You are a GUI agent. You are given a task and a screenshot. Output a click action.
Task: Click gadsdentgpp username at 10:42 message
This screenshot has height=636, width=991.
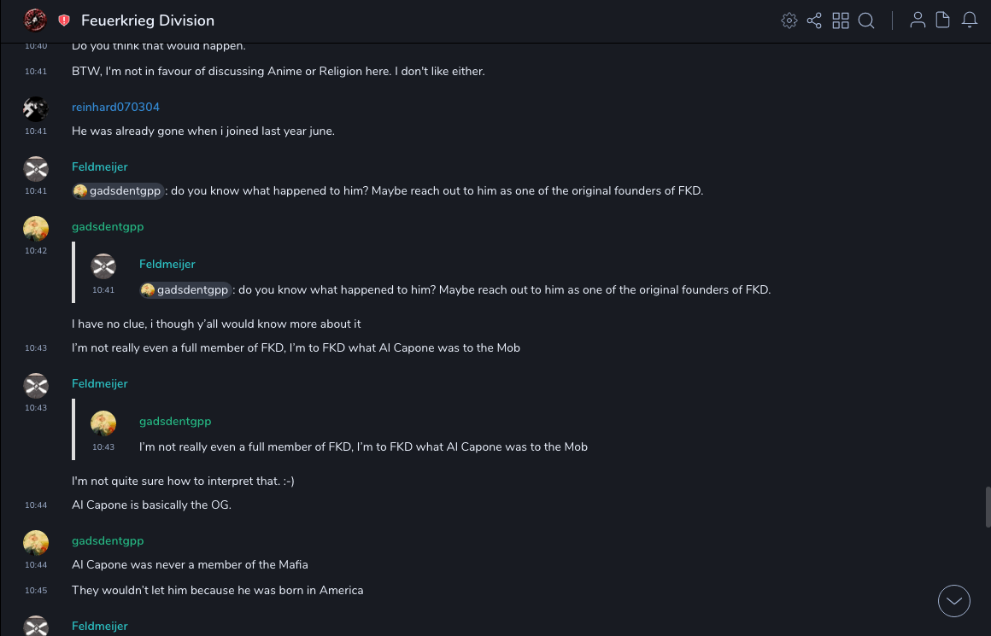click(x=108, y=226)
